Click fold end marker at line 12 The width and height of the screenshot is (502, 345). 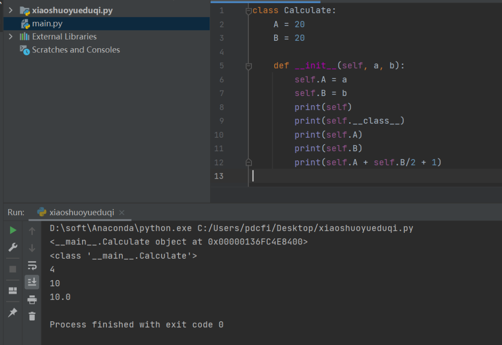[x=248, y=163]
